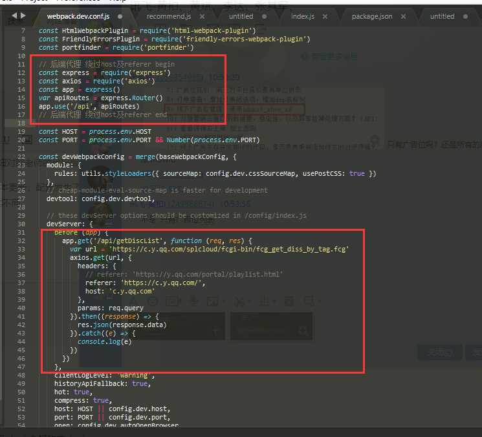Click "merge(baseWebpackConfig, {" call
The height and width of the screenshot is (437, 482).
coord(186,157)
